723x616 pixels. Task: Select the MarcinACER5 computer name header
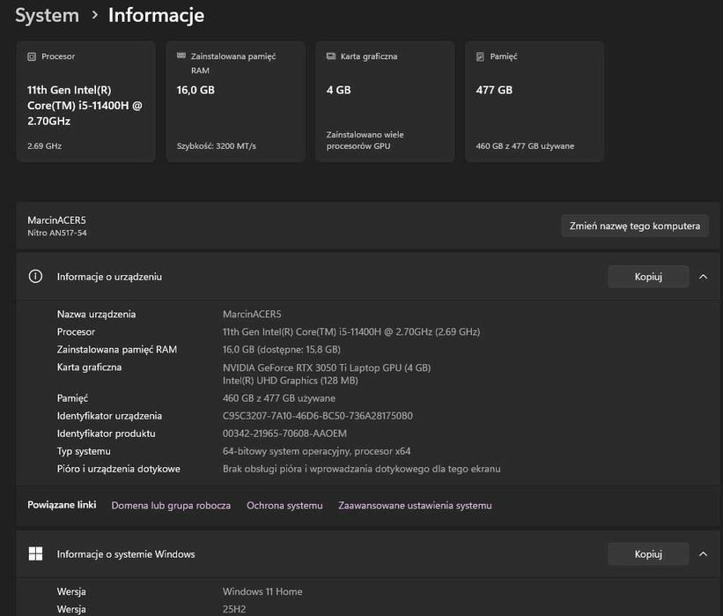click(56, 220)
